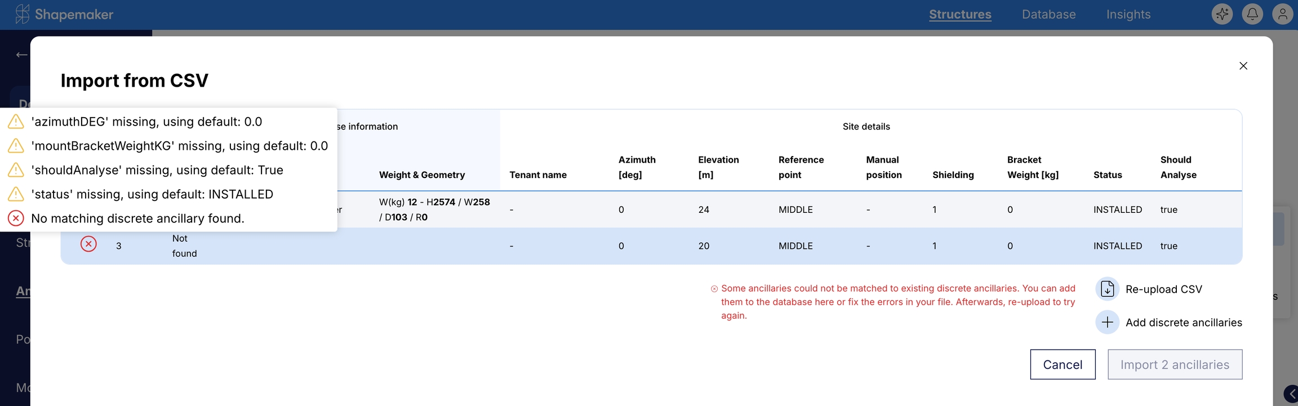
Task: Close the Import from CSV dialog
Action: (x=1243, y=66)
